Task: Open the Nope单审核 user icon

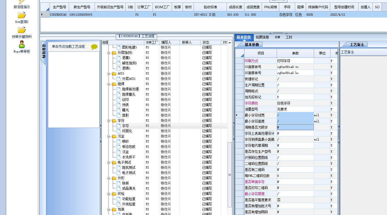Action: point(22,45)
